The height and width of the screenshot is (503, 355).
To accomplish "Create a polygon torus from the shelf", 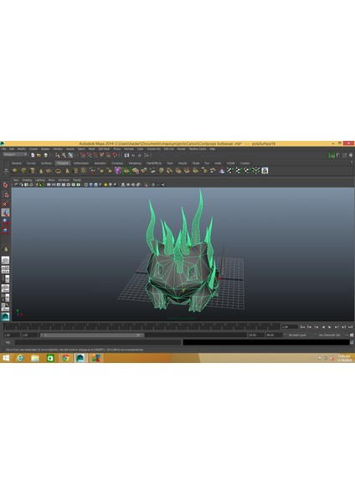I will pos(58,171).
